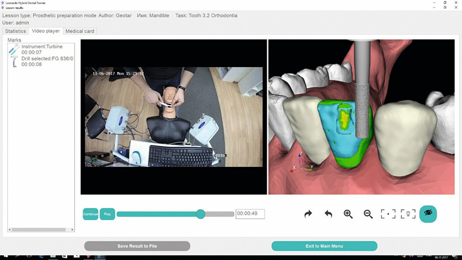Switch to the Video player tab
462x260 pixels.
46,31
